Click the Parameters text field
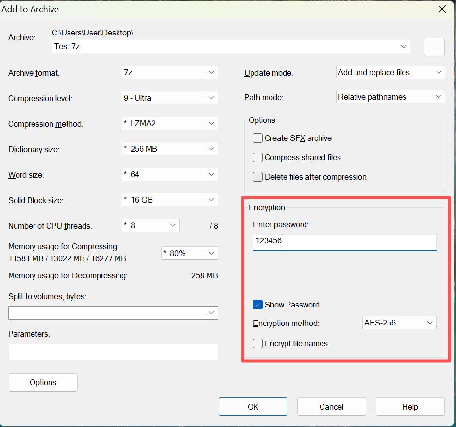 [113, 352]
